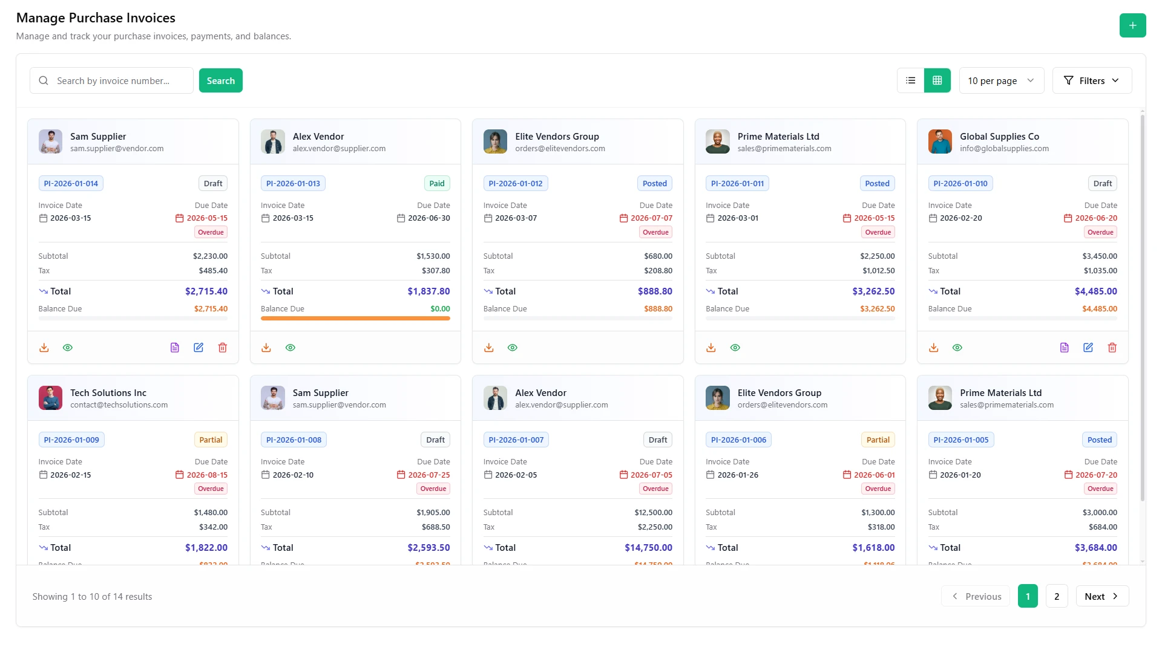Screen dimensions: 1162x653
Task: Click due date 2026-06-30 on PI-2026-01-013
Action: (x=429, y=218)
